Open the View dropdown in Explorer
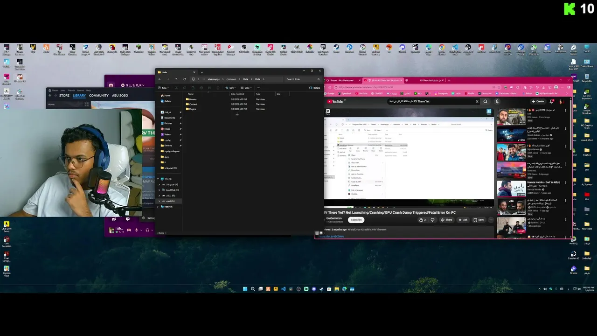597x336 pixels. (x=246, y=88)
